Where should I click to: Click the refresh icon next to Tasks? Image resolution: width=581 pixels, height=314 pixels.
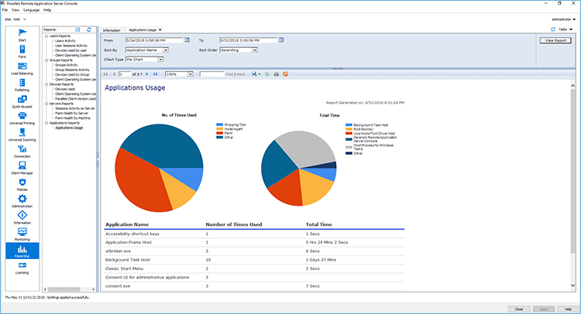click(x=553, y=29)
